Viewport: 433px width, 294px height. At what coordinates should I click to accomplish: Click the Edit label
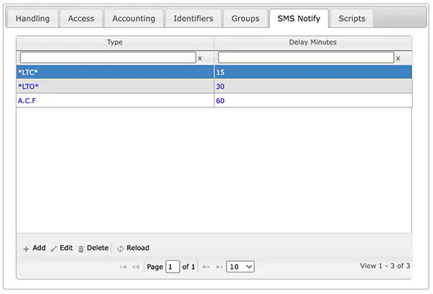coord(66,248)
